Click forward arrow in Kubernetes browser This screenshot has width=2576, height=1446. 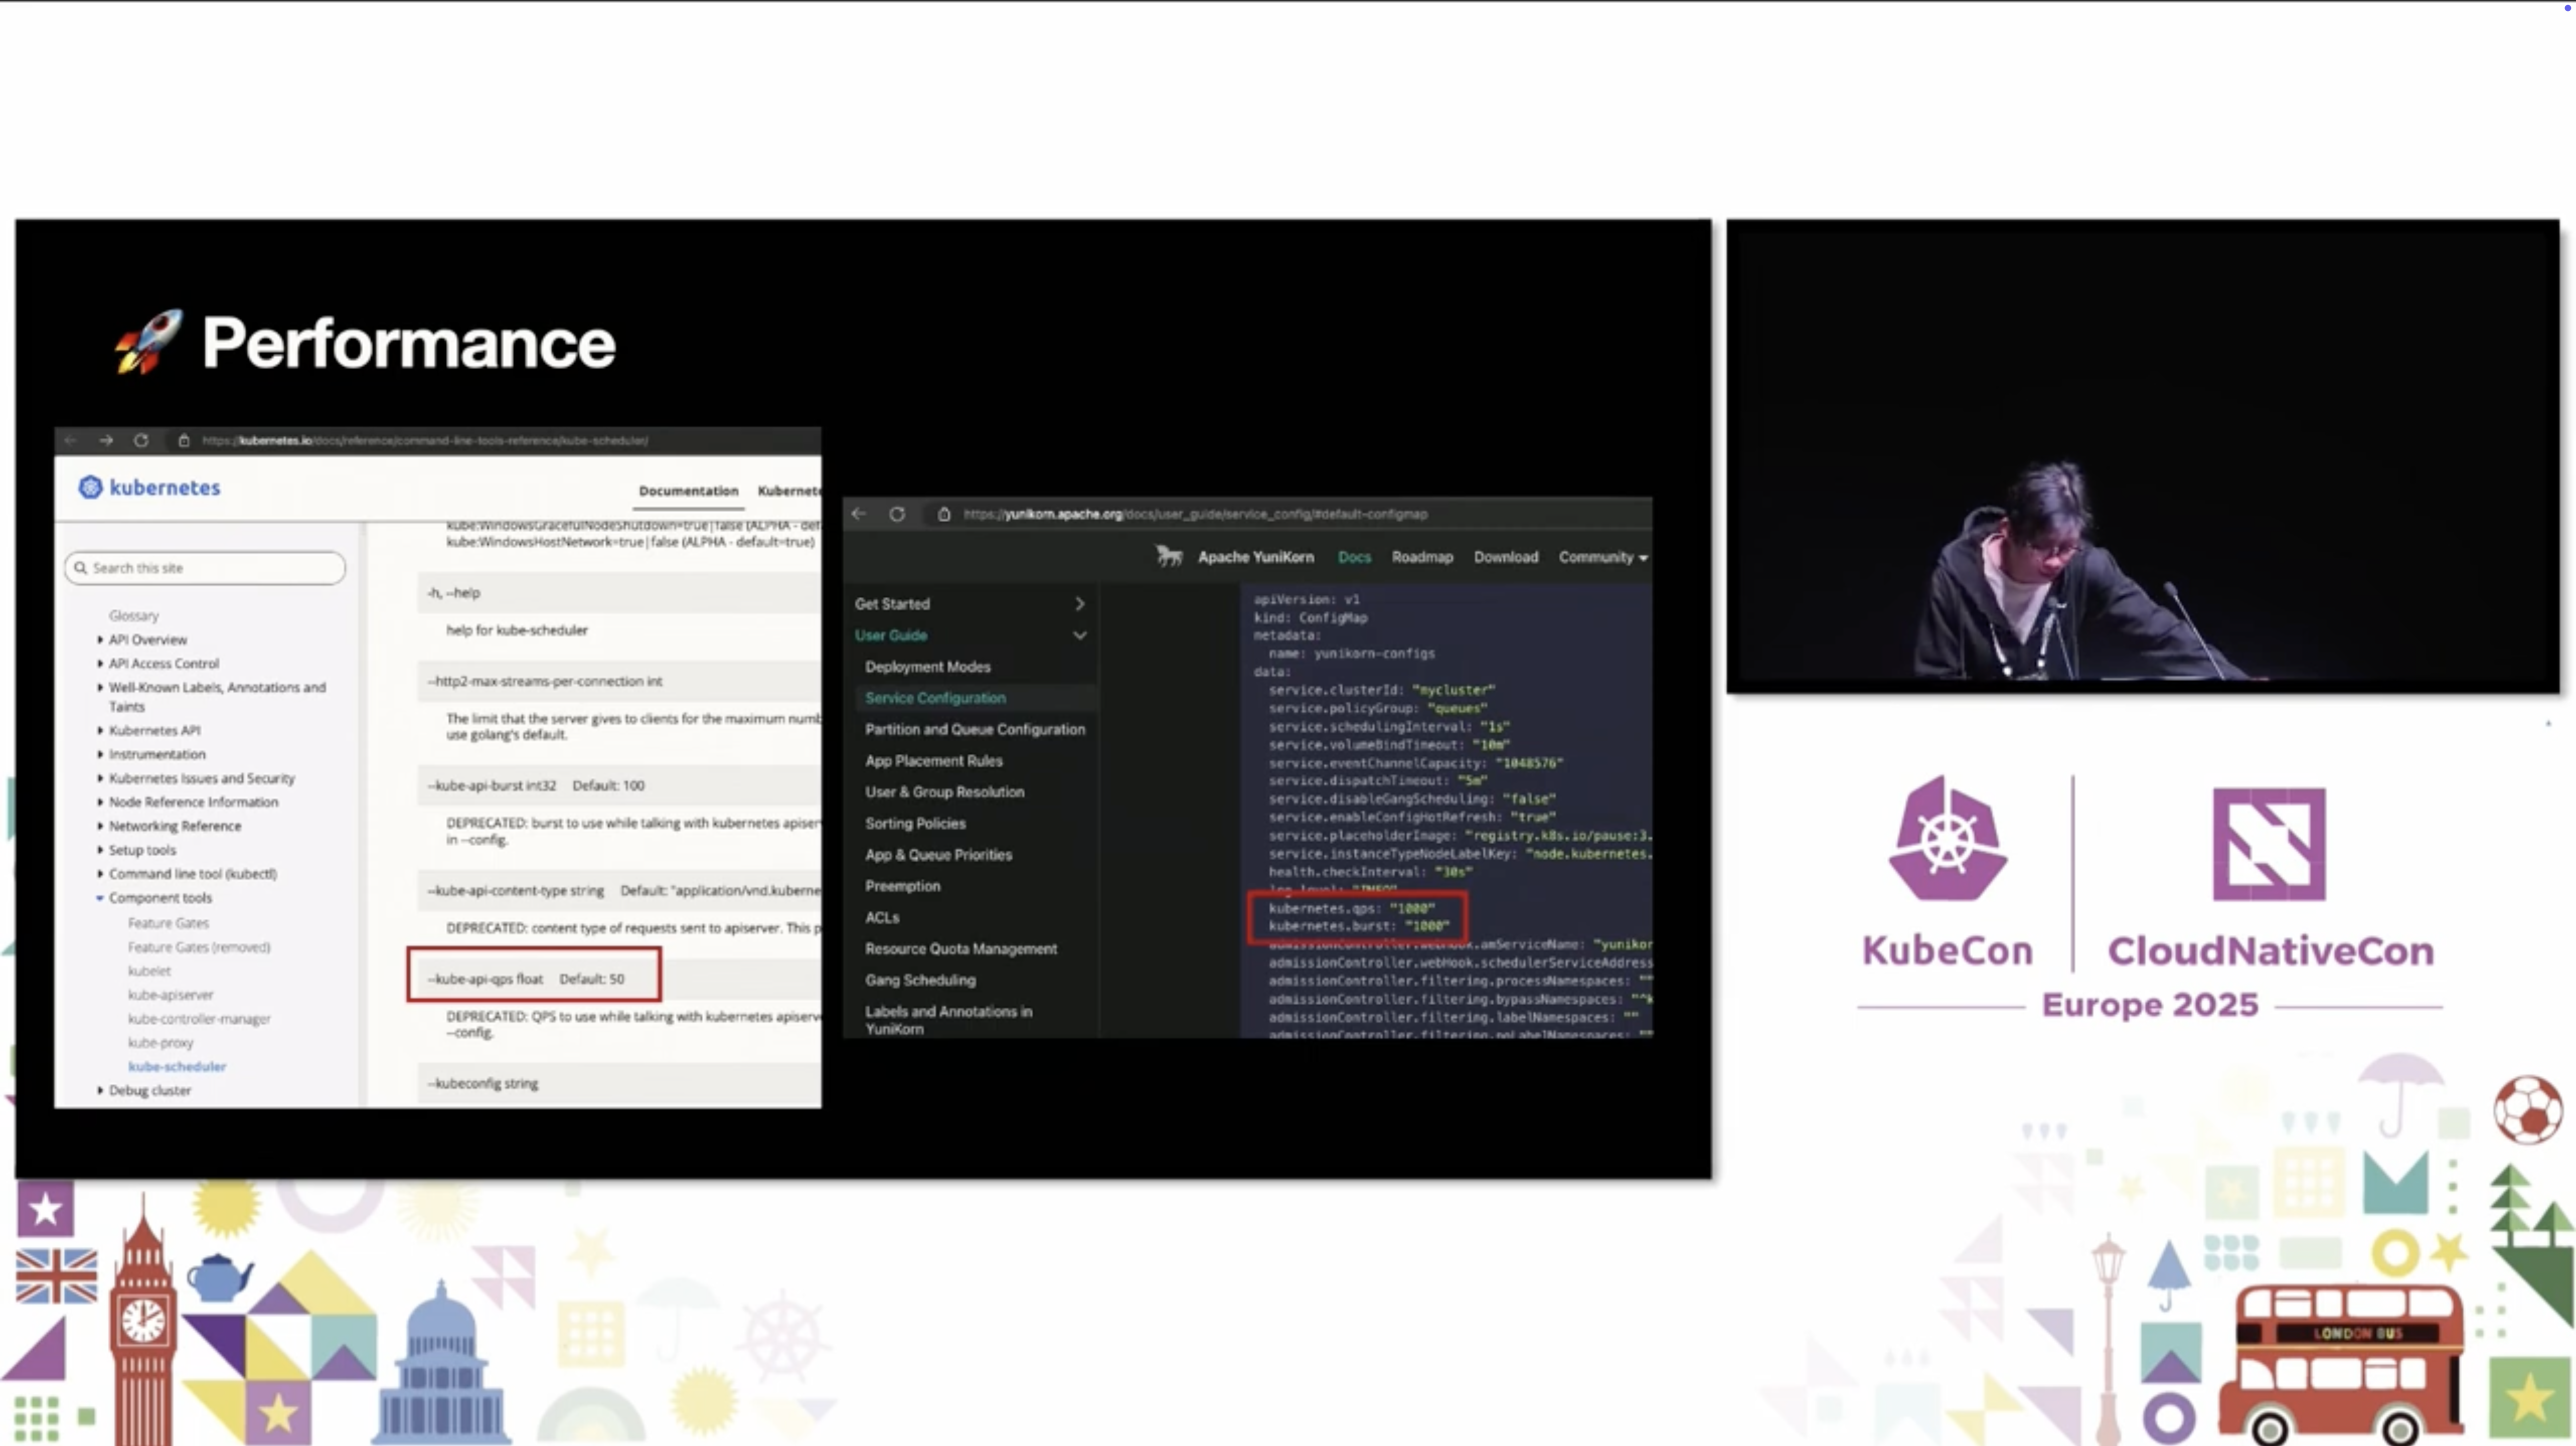coord(106,440)
